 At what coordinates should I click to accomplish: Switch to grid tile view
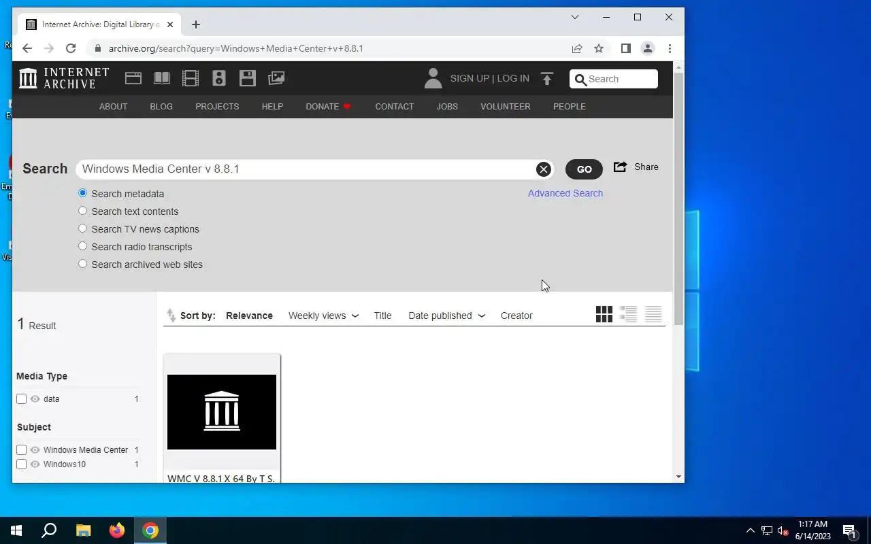tap(604, 314)
